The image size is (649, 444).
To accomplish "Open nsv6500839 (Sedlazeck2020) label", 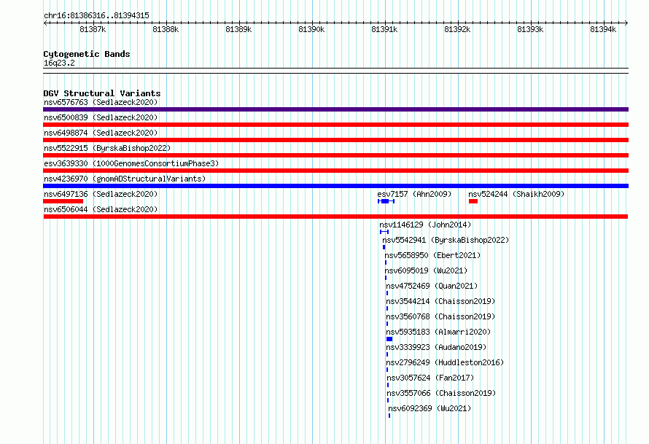I will pyautogui.click(x=101, y=117).
